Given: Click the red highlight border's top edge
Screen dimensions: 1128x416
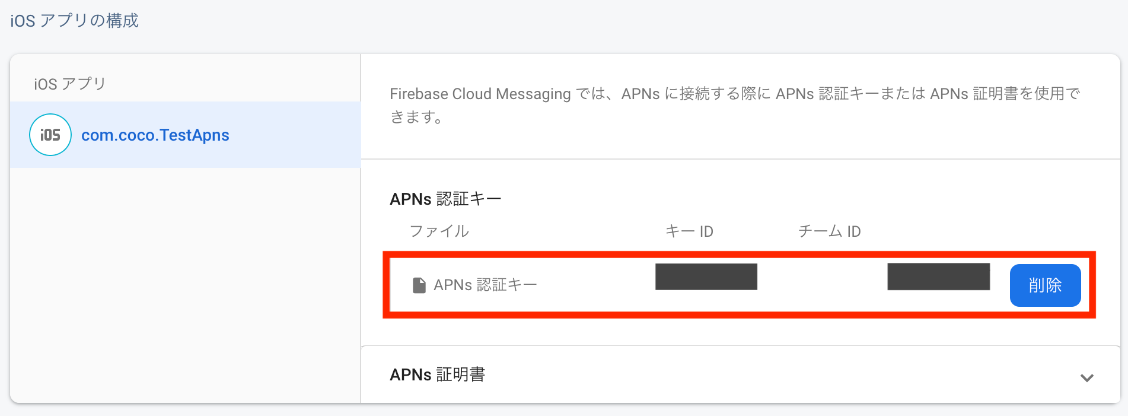Looking at the screenshot, I should (738, 255).
